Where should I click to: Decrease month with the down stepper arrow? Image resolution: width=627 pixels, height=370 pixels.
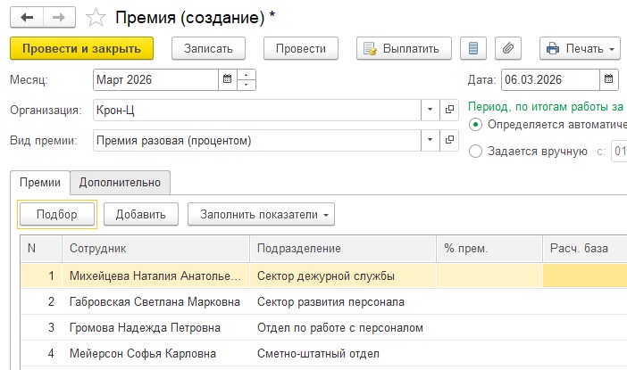tap(247, 85)
